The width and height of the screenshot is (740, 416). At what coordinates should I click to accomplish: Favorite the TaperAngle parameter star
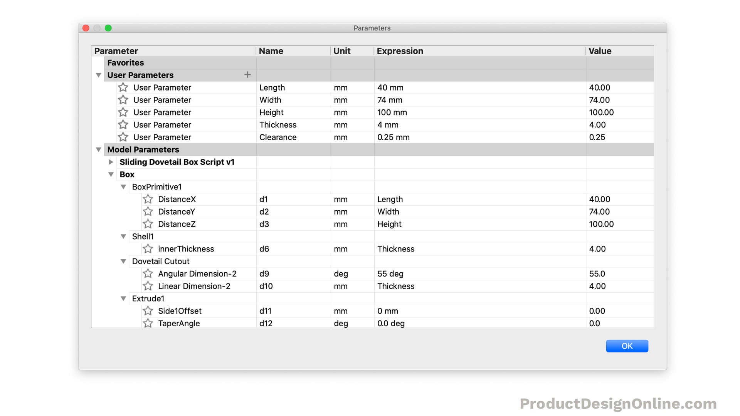148,323
